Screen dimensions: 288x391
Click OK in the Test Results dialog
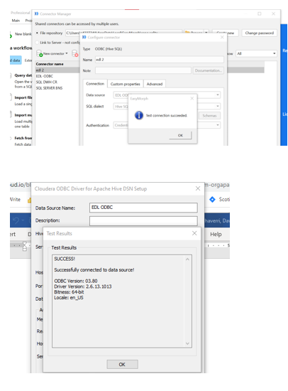122,364
